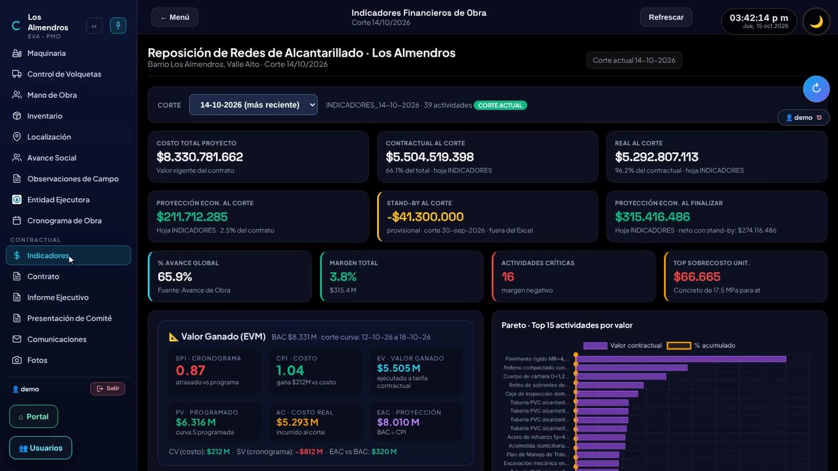Click the demo username in sidebar

pyautogui.click(x=30, y=389)
